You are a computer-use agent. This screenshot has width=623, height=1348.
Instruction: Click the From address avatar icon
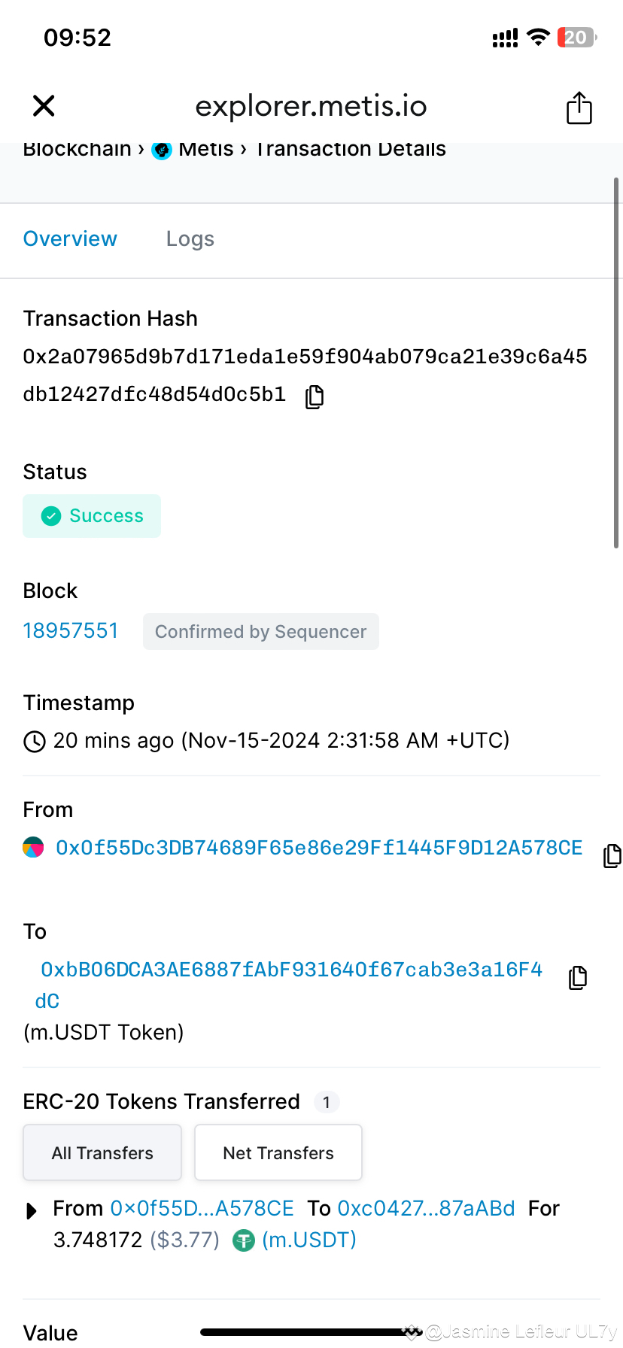(x=33, y=847)
